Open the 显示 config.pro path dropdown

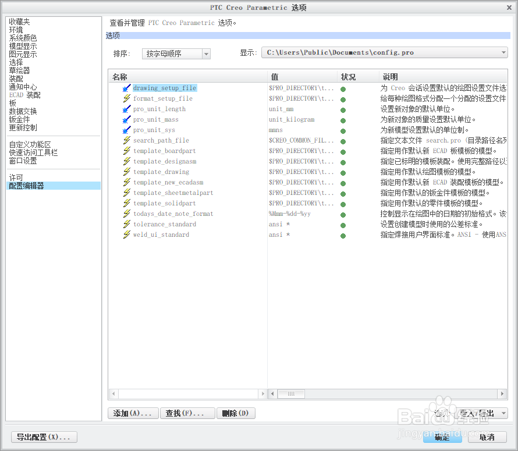pyautogui.click(x=385, y=52)
